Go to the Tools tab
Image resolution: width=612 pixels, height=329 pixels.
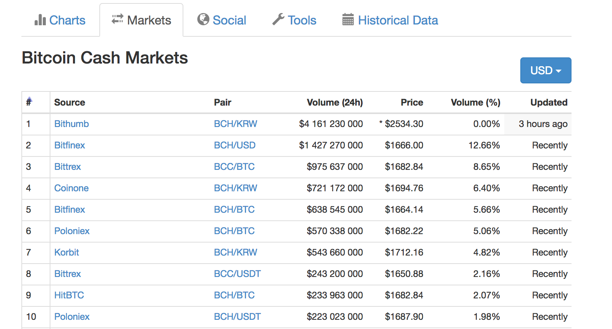coord(294,20)
